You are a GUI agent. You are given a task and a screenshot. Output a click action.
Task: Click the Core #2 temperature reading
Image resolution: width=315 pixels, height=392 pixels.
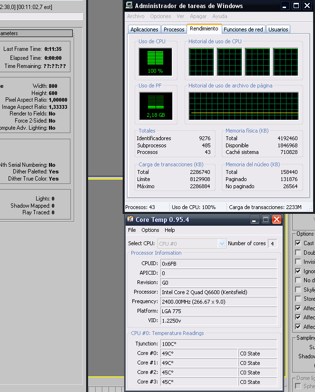(x=199, y=373)
